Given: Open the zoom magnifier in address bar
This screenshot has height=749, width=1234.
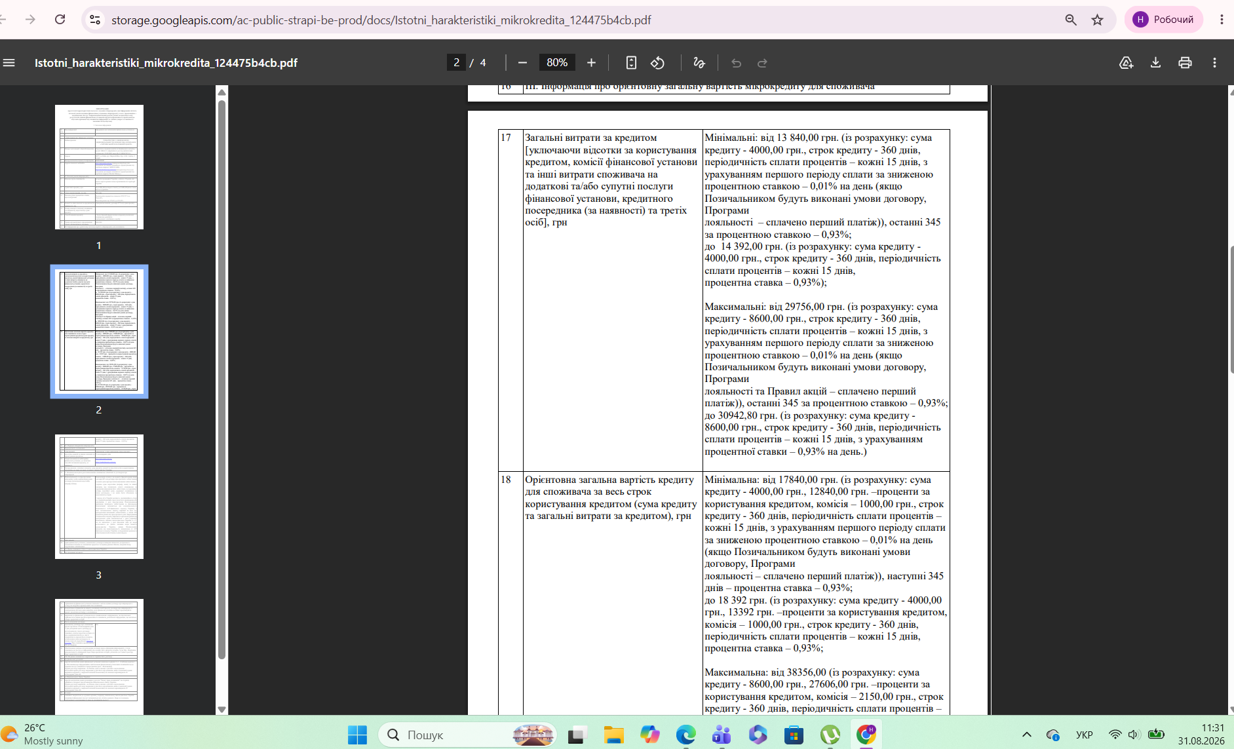Looking at the screenshot, I should point(1071,20).
